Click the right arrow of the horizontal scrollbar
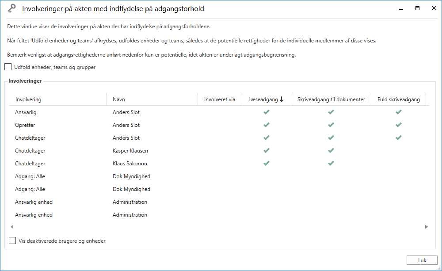442x271 pixels. (x=426, y=227)
